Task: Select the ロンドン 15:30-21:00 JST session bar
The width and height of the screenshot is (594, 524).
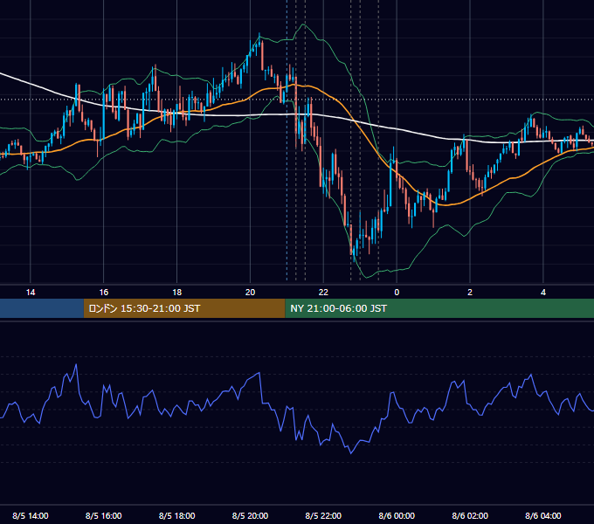Action: 184,308
